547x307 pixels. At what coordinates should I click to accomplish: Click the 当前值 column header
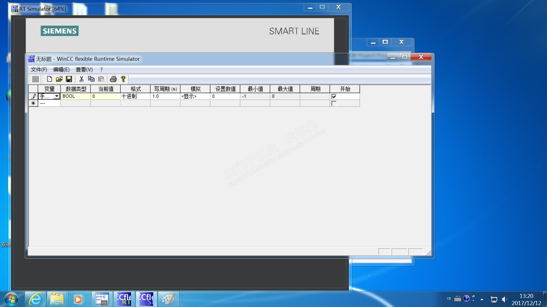pyautogui.click(x=105, y=89)
